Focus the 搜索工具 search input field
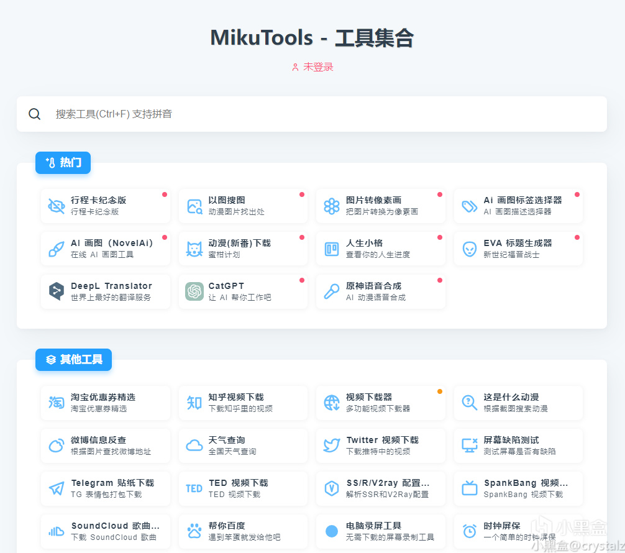Image resolution: width=625 pixels, height=553 pixels. [x=312, y=114]
